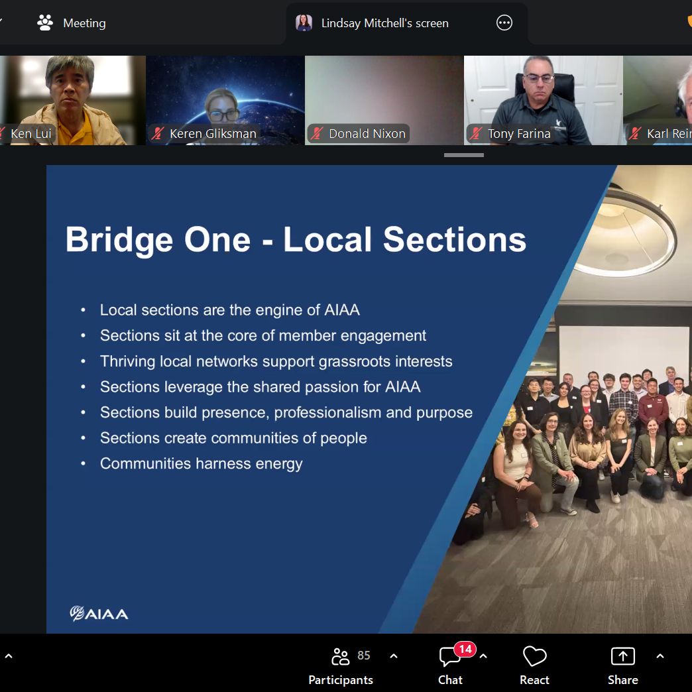Click 'Local sections are the engine of AIAA'

click(229, 310)
